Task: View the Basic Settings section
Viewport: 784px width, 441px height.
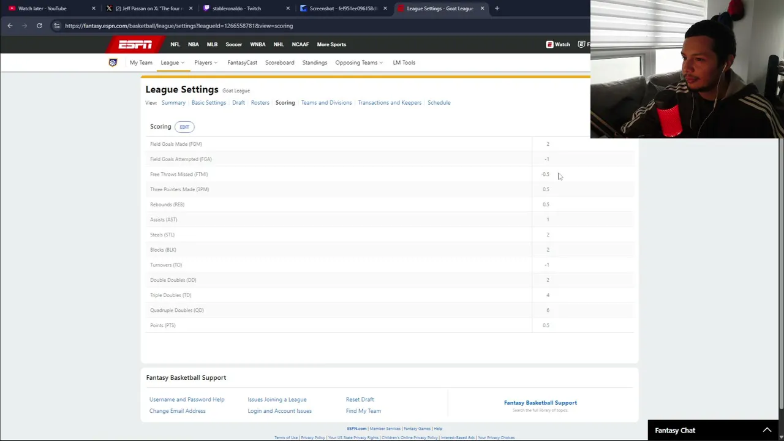Action: pyautogui.click(x=209, y=103)
